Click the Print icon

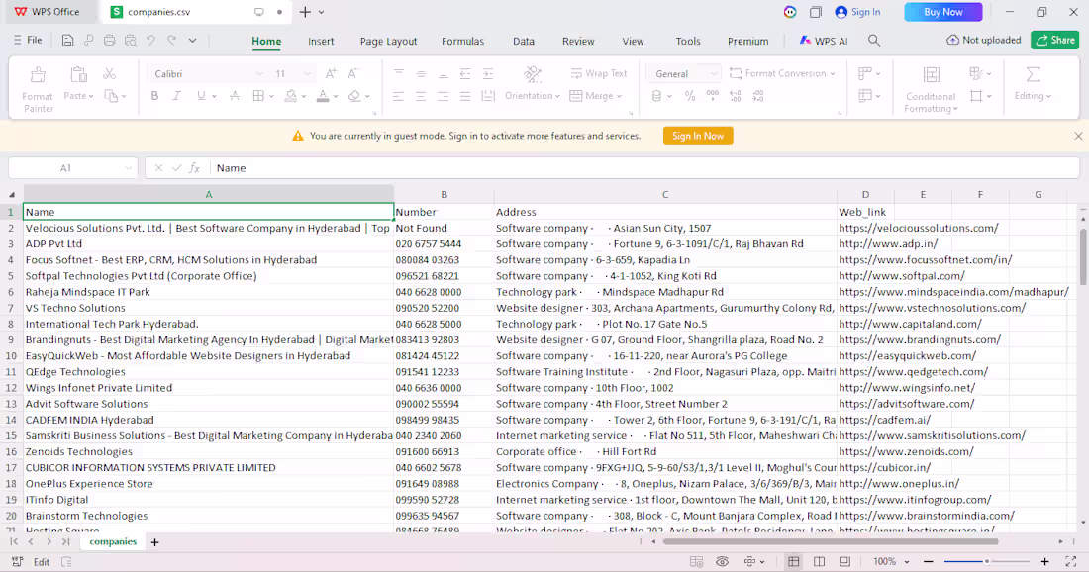(109, 41)
